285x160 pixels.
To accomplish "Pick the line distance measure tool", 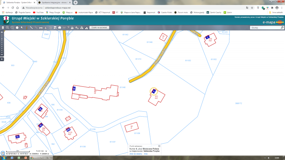I will pyautogui.click(x=31, y=27).
